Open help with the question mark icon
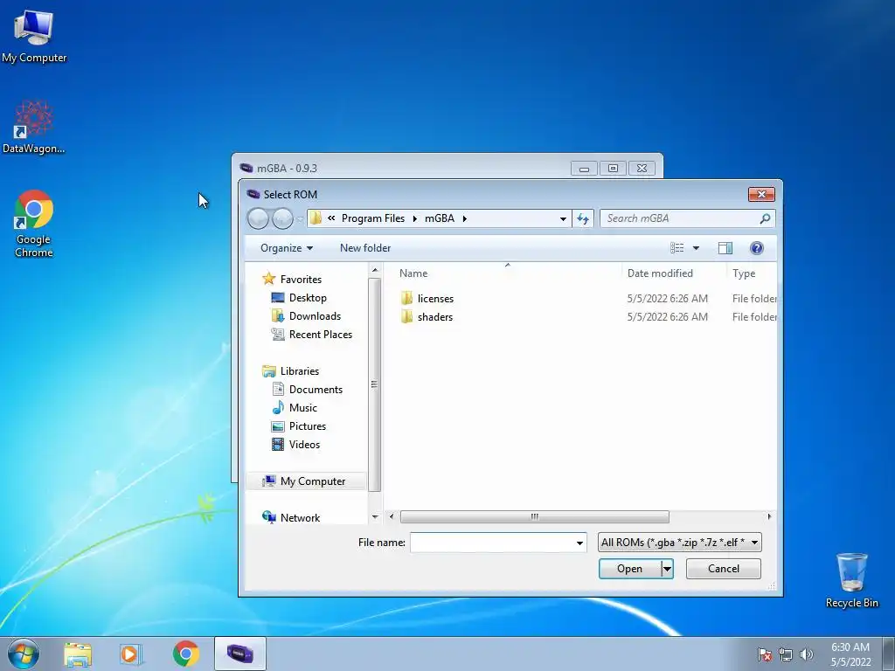This screenshot has height=671, width=895. click(757, 247)
